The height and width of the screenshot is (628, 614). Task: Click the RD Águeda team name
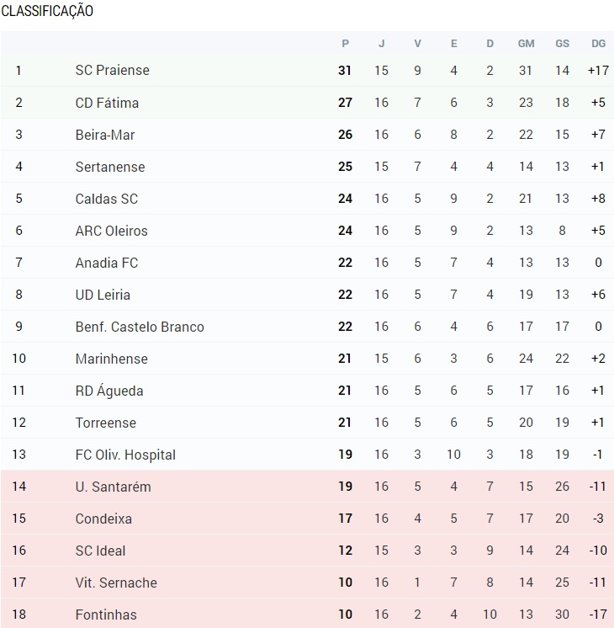(109, 391)
